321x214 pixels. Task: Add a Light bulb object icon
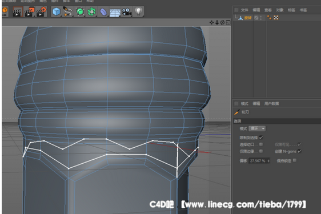click(139, 11)
